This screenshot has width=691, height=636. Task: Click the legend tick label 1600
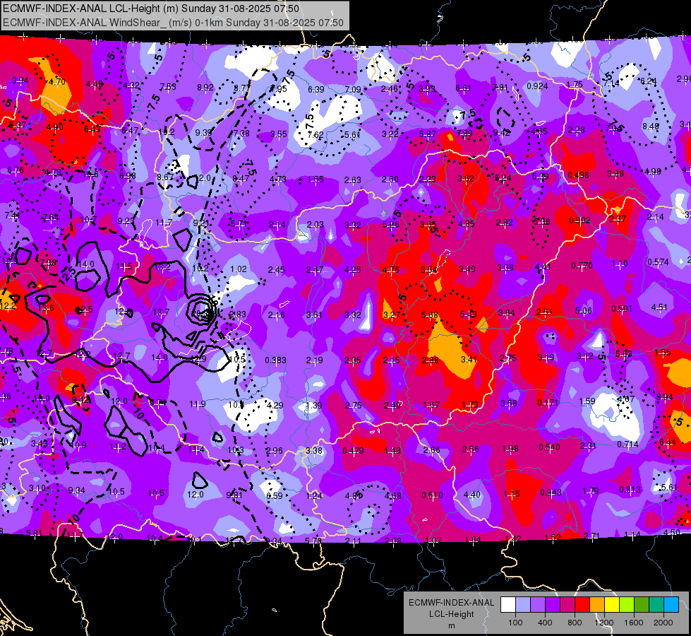(x=634, y=623)
